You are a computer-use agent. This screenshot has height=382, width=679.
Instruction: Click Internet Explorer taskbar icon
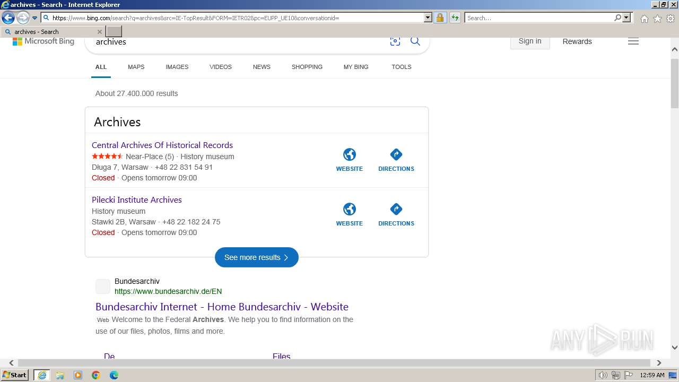[x=41, y=375]
